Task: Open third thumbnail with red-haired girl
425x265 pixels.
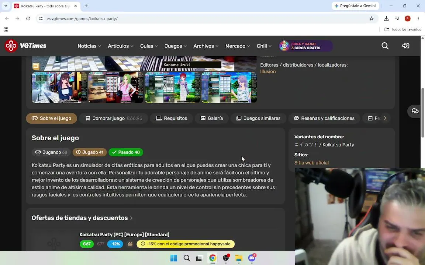Action: [x=172, y=87]
